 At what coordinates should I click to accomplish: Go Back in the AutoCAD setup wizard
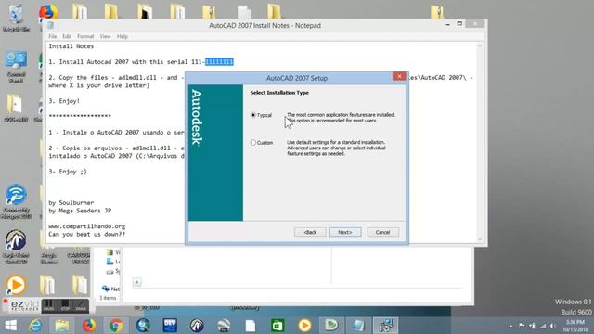point(310,232)
